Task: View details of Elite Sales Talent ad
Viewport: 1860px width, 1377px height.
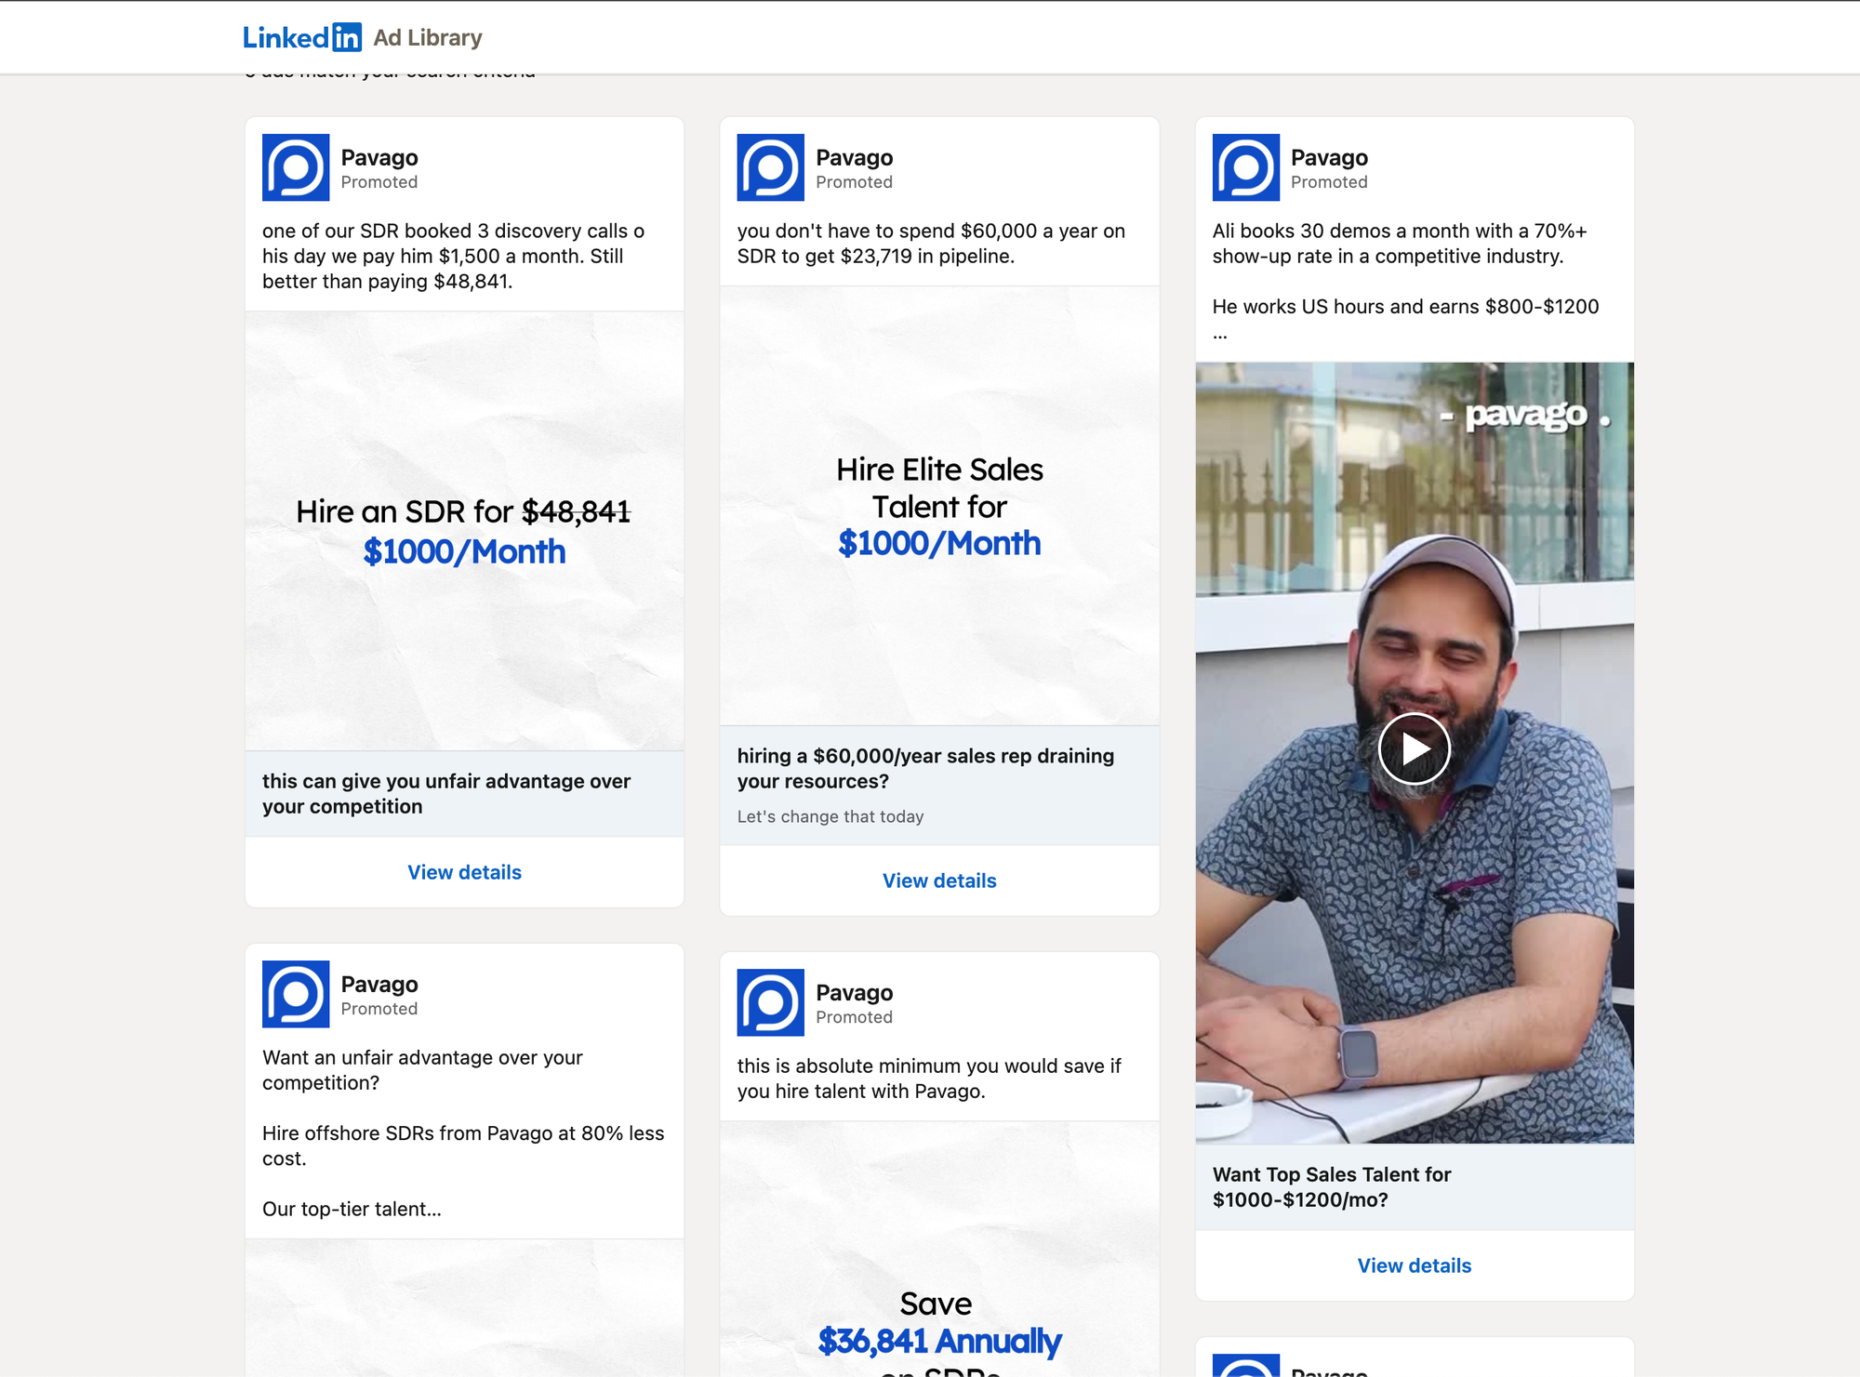Action: pos(939,880)
